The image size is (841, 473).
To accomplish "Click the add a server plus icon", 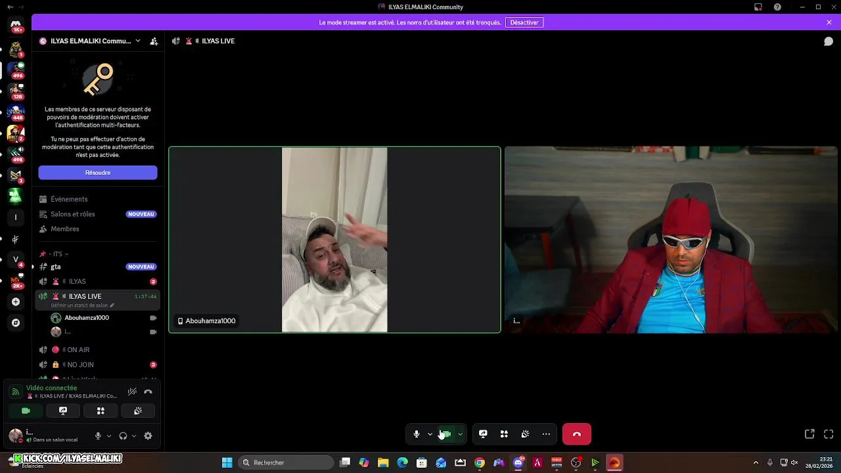I will coord(16,302).
